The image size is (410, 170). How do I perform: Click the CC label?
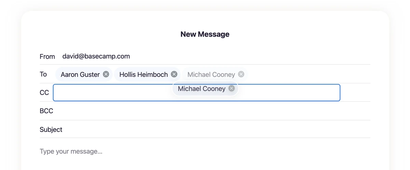click(44, 92)
